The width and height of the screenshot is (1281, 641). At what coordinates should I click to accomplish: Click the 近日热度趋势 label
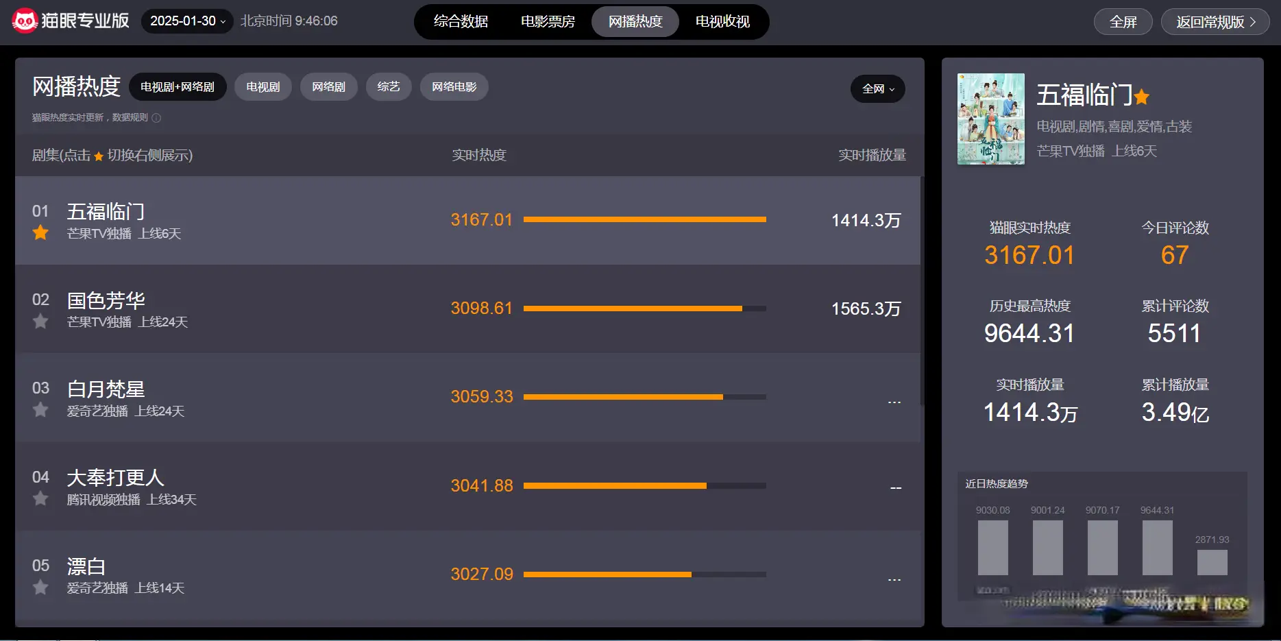pyautogui.click(x=997, y=484)
